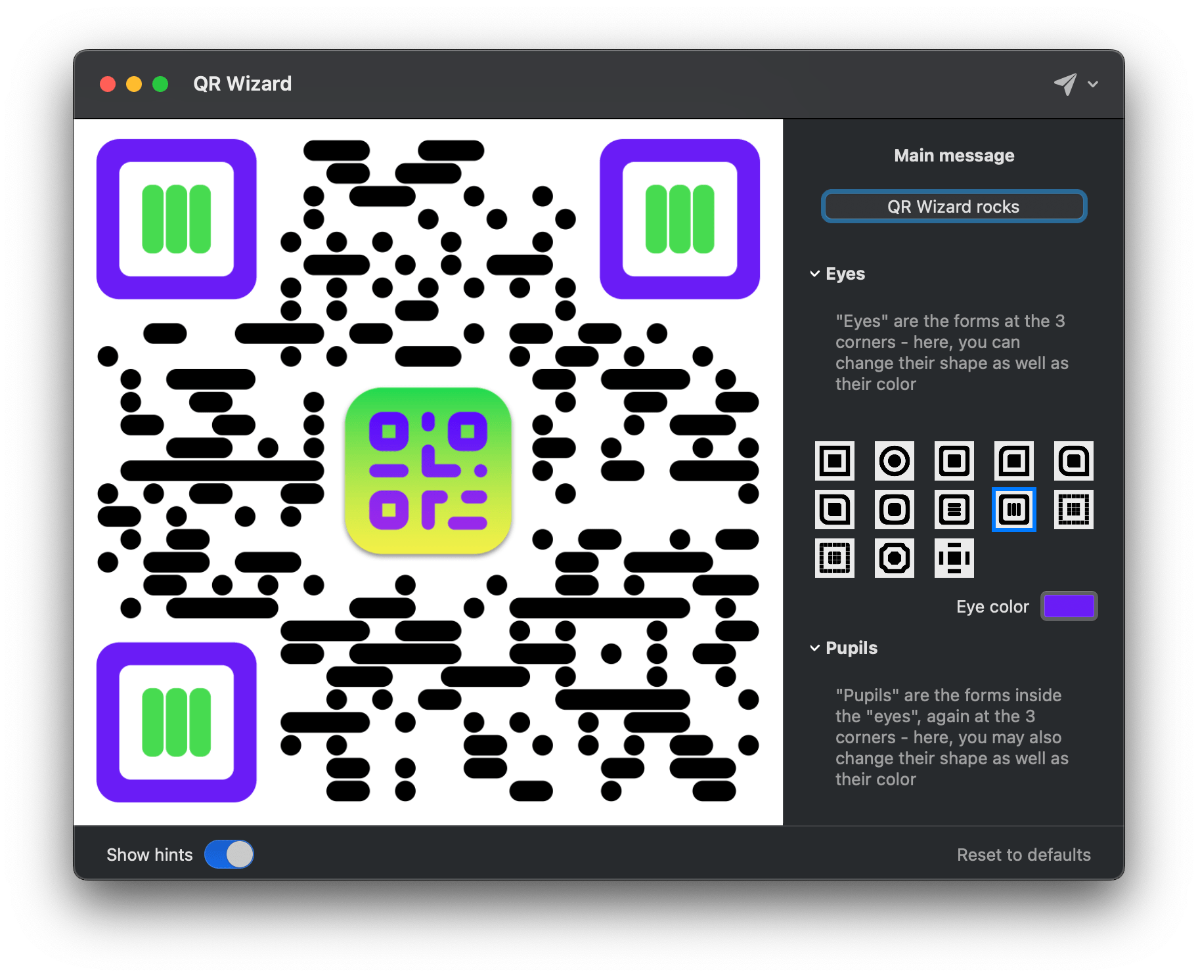Choose the octagon eye shape
The width and height of the screenshot is (1198, 977).
(895, 558)
